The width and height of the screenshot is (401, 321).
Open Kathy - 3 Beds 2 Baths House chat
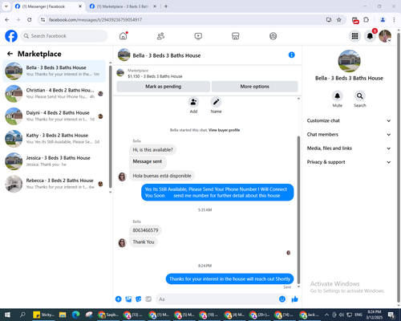point(54,139)
